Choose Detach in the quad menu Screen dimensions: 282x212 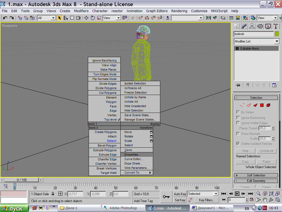[112, 141]
